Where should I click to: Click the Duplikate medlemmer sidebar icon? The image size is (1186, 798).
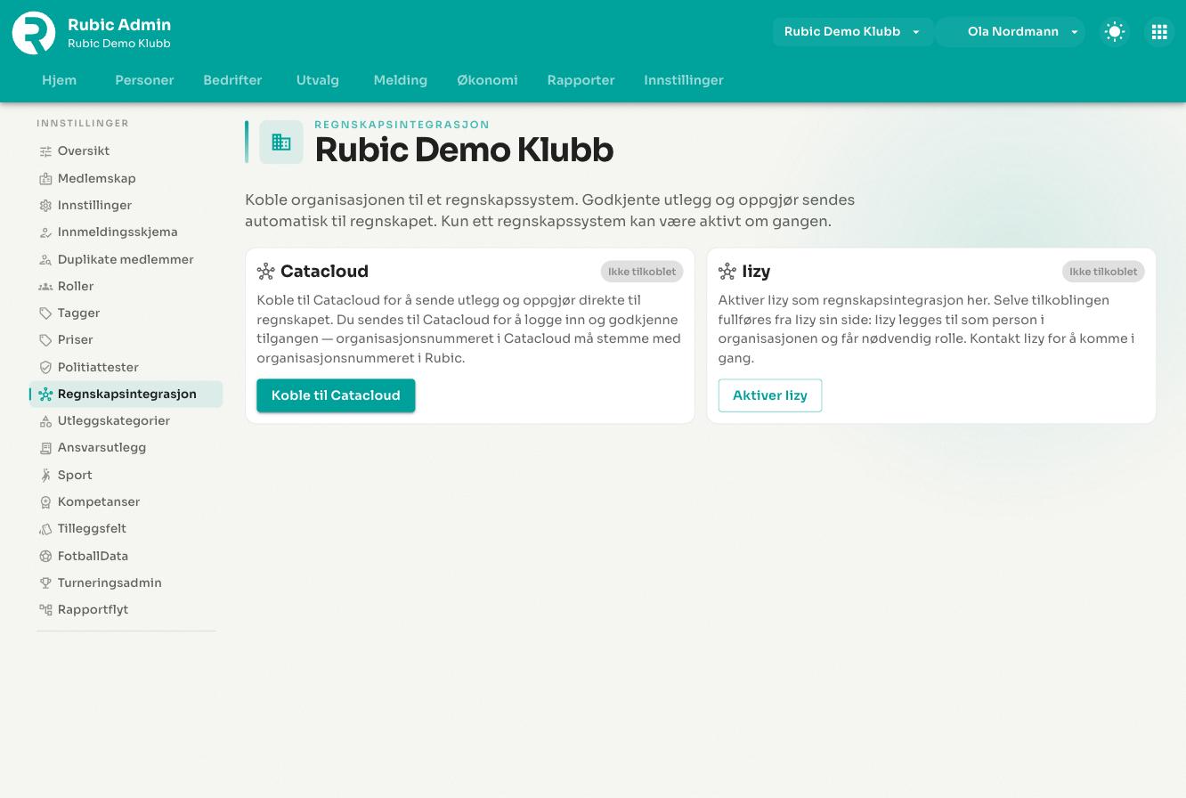pyautogui.click(x=45, y=259)
